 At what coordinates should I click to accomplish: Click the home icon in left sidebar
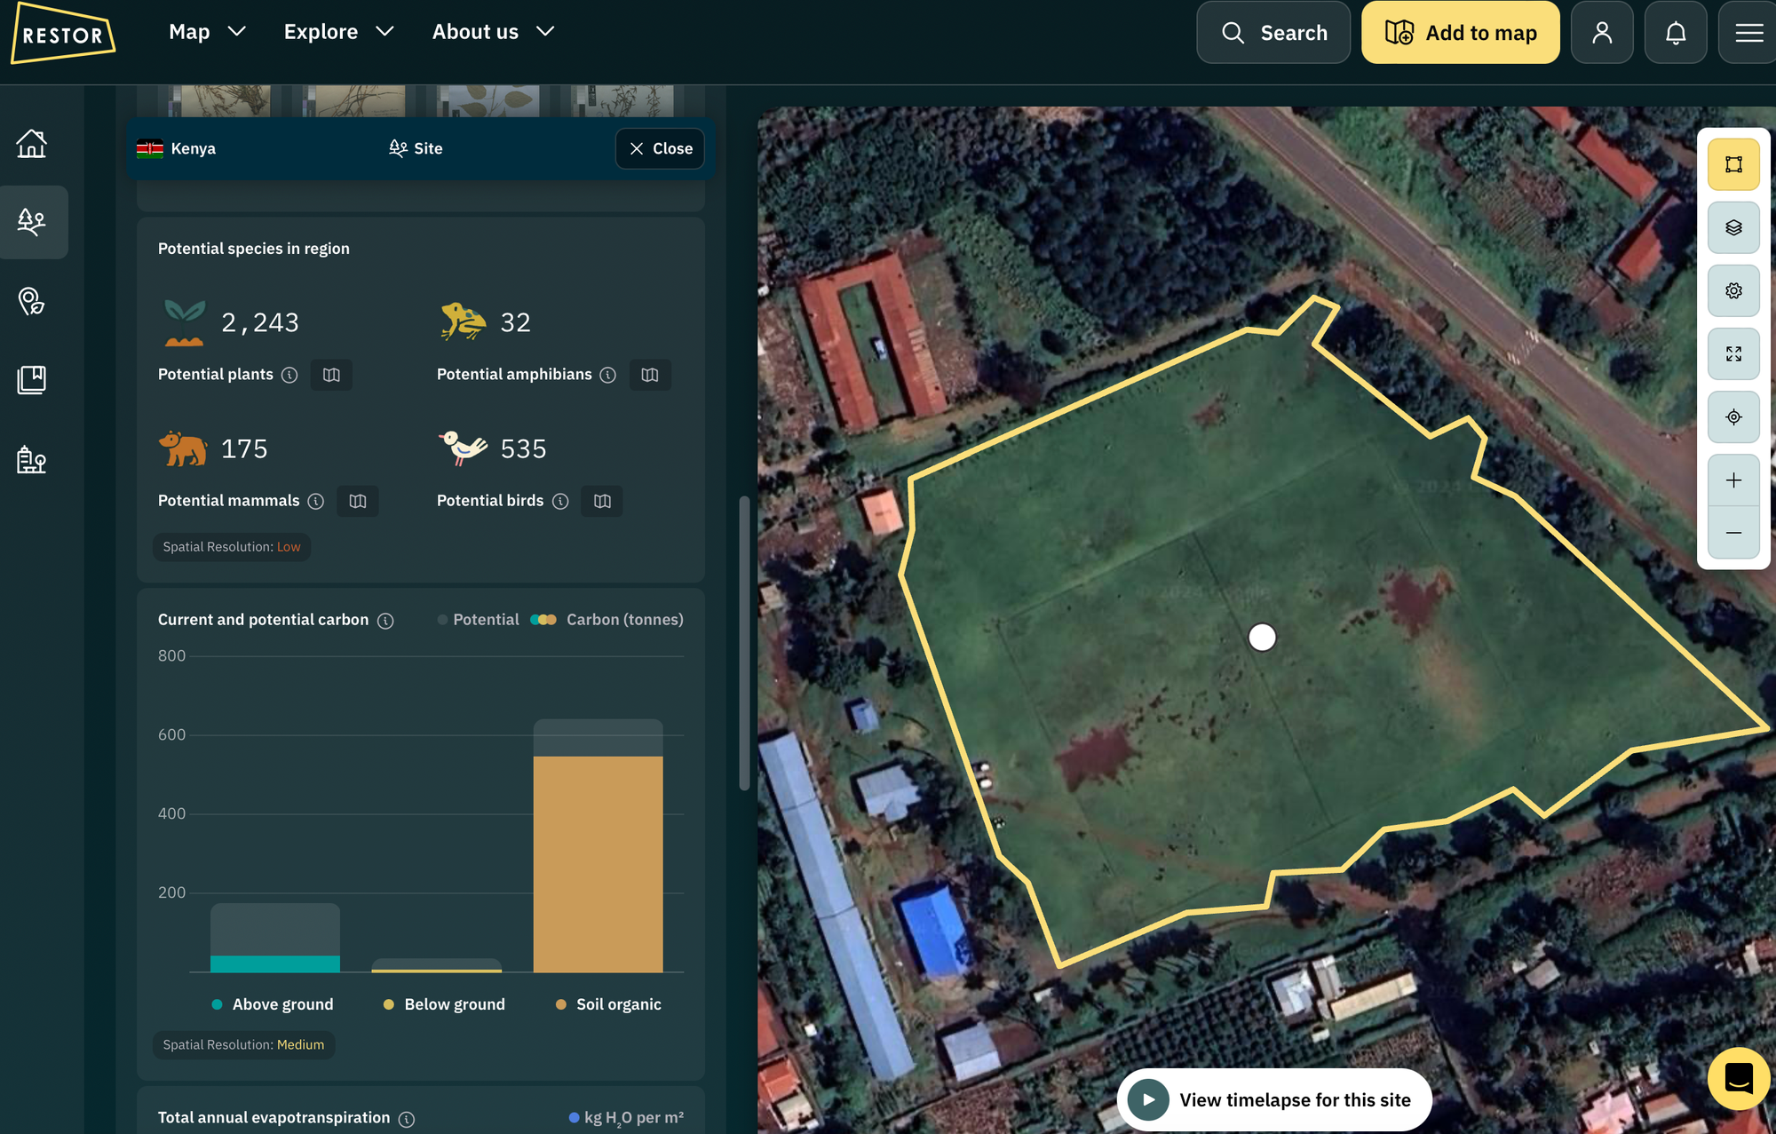coord(32,143)
